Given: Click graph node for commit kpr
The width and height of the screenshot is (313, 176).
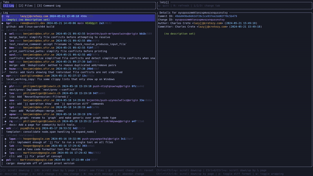Looking at the screenshot, I should [x=3, y=23].
